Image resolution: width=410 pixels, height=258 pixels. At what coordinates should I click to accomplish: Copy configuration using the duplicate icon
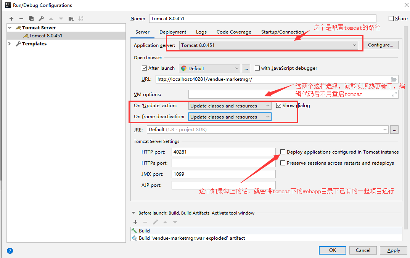tap(31, 19)
